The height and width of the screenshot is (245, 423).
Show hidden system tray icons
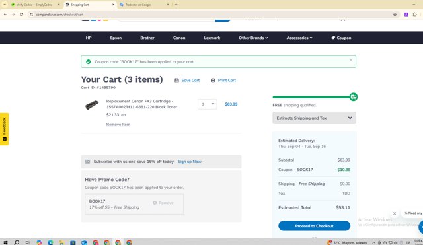pos(373,242)
